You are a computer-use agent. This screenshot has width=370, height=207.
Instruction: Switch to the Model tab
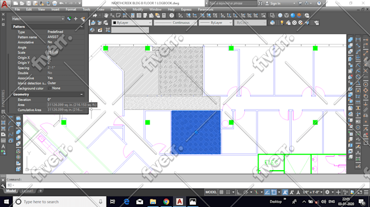11,191
